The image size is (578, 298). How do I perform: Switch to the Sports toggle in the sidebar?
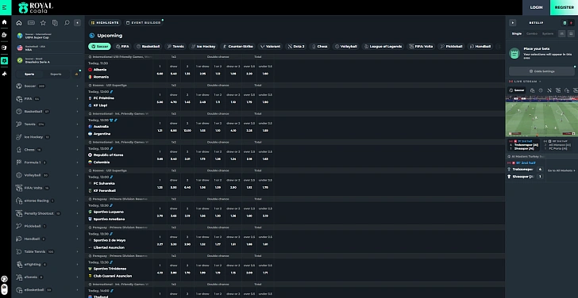29,74
